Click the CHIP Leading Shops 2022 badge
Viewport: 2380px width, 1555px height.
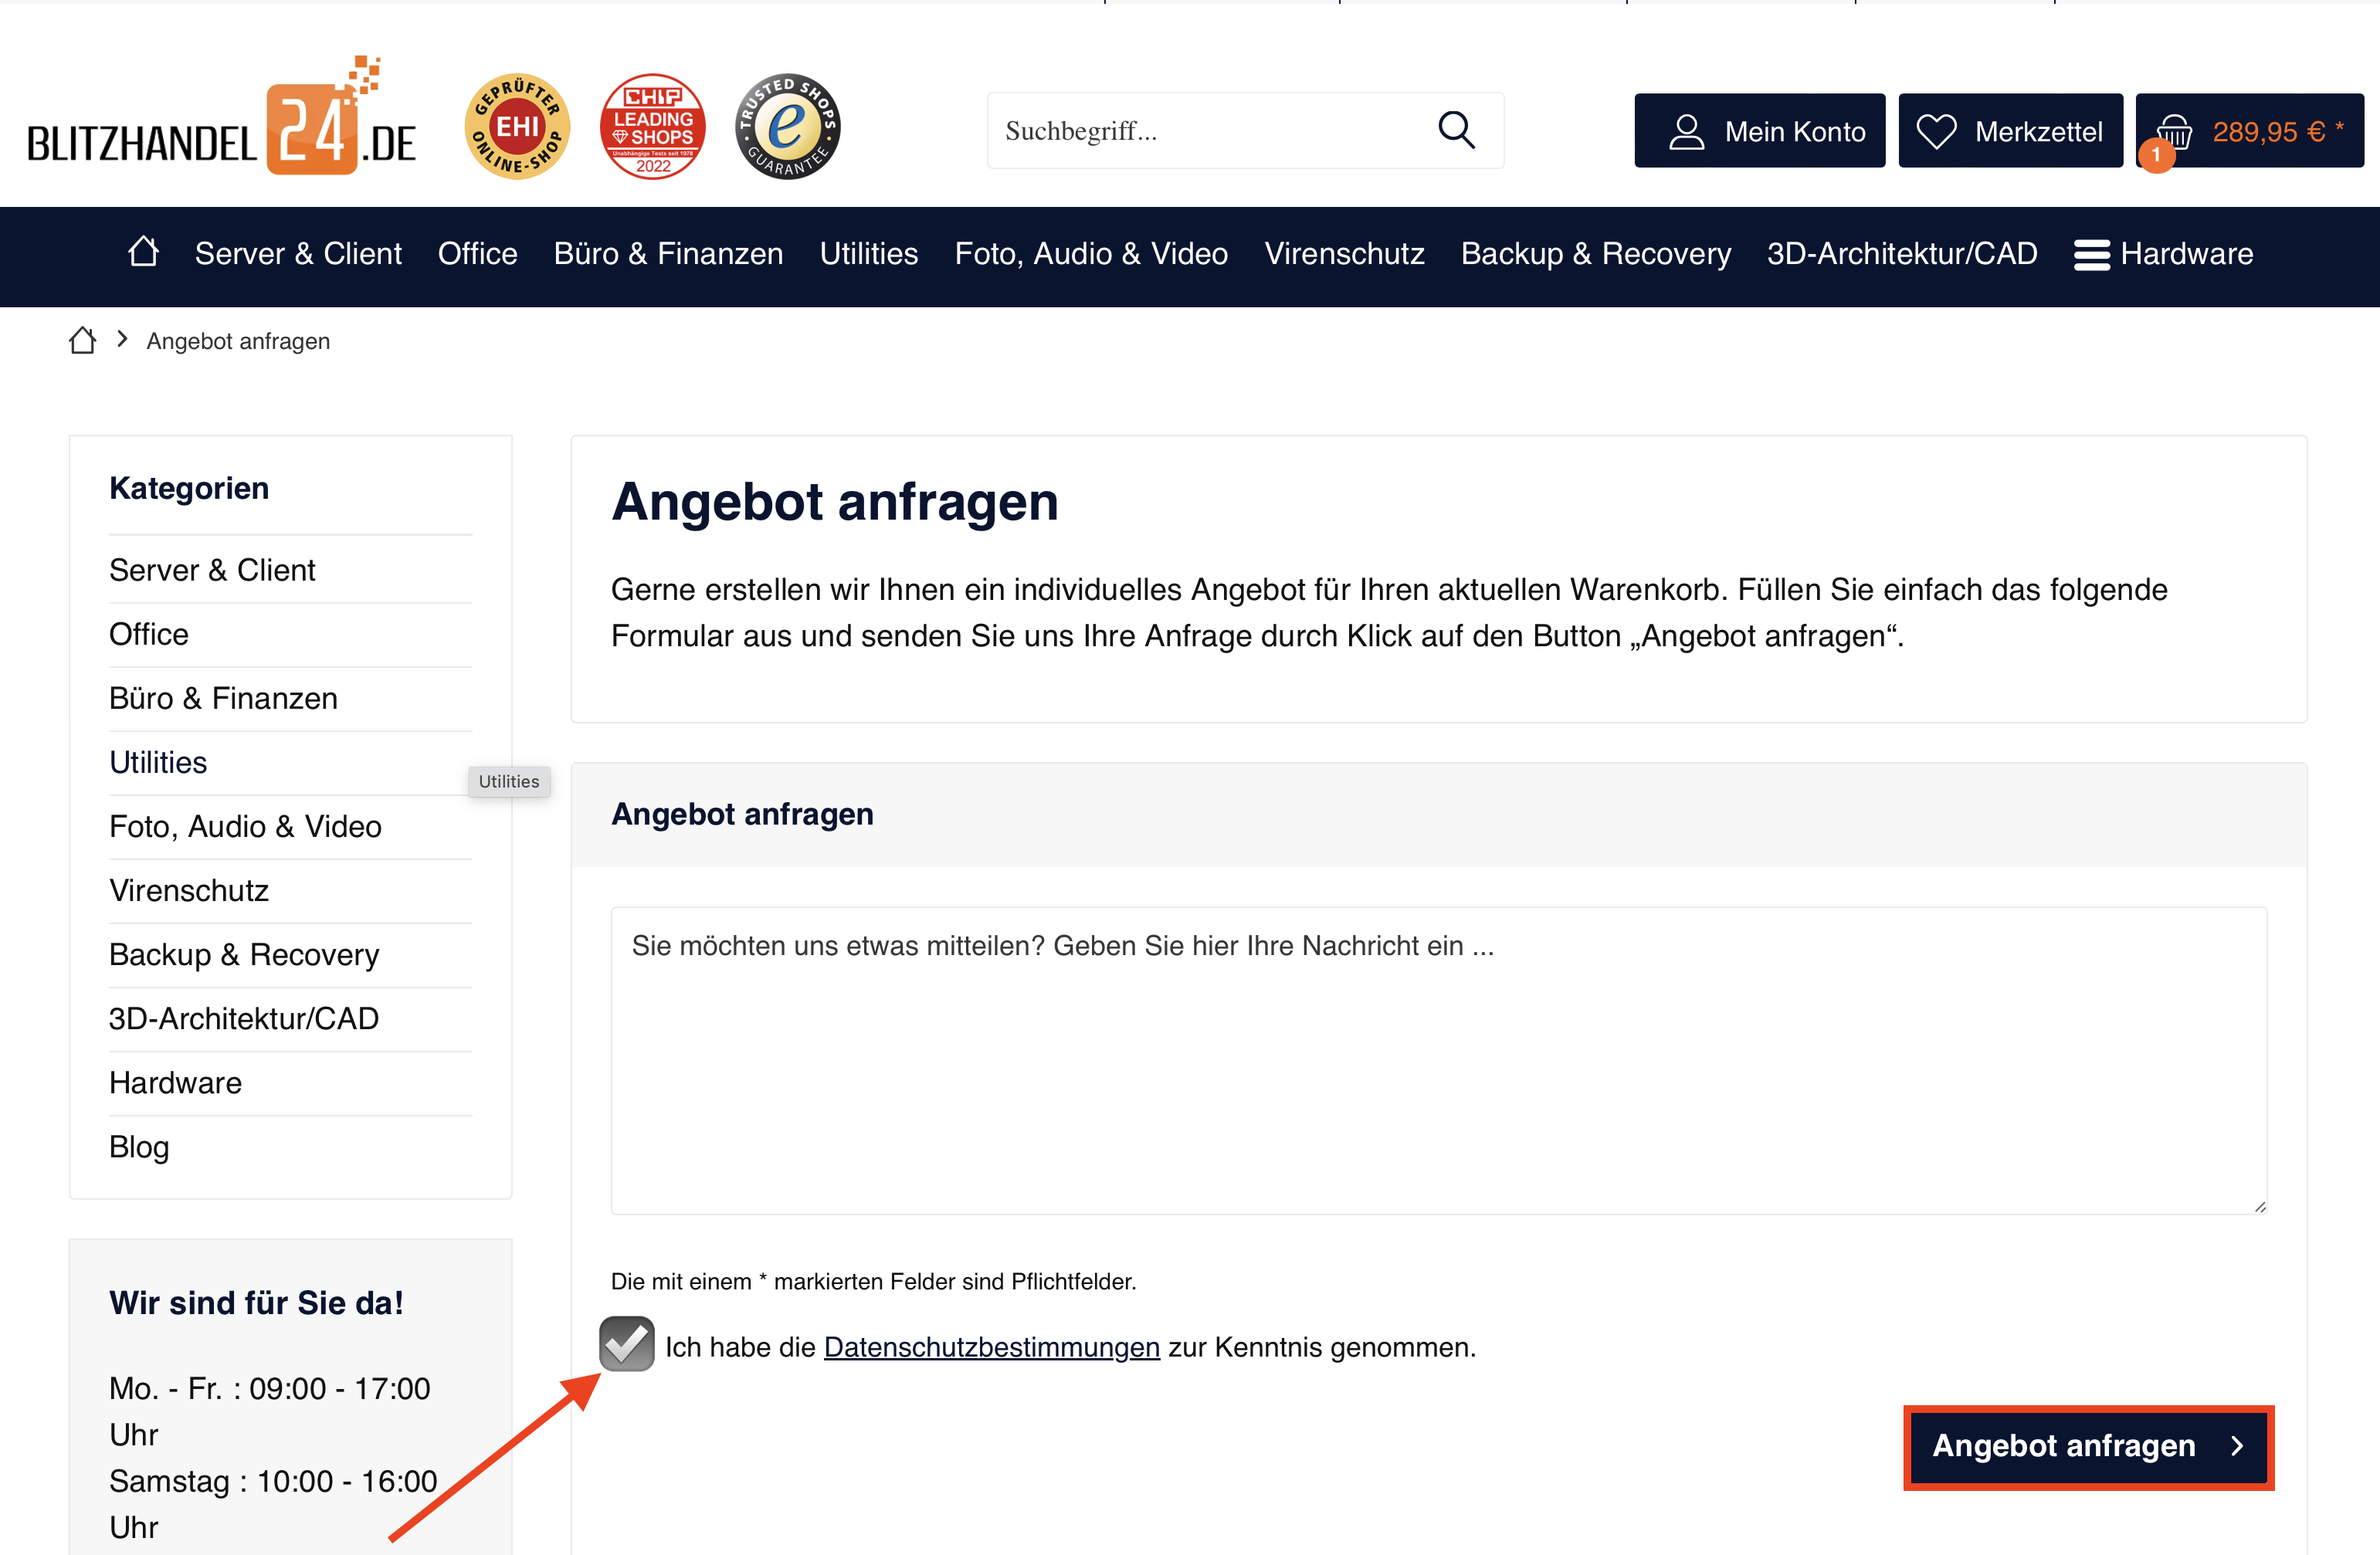[x=653, y=126]
